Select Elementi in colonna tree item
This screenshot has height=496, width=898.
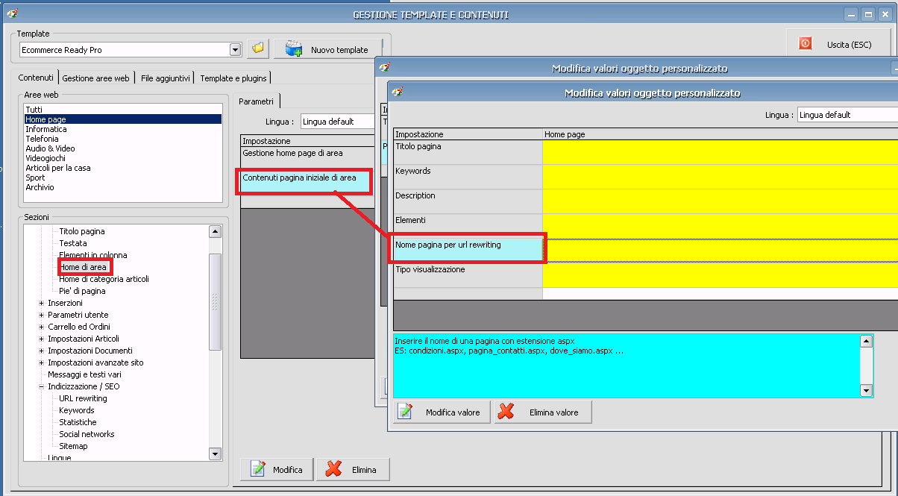(x=93, y=255)
